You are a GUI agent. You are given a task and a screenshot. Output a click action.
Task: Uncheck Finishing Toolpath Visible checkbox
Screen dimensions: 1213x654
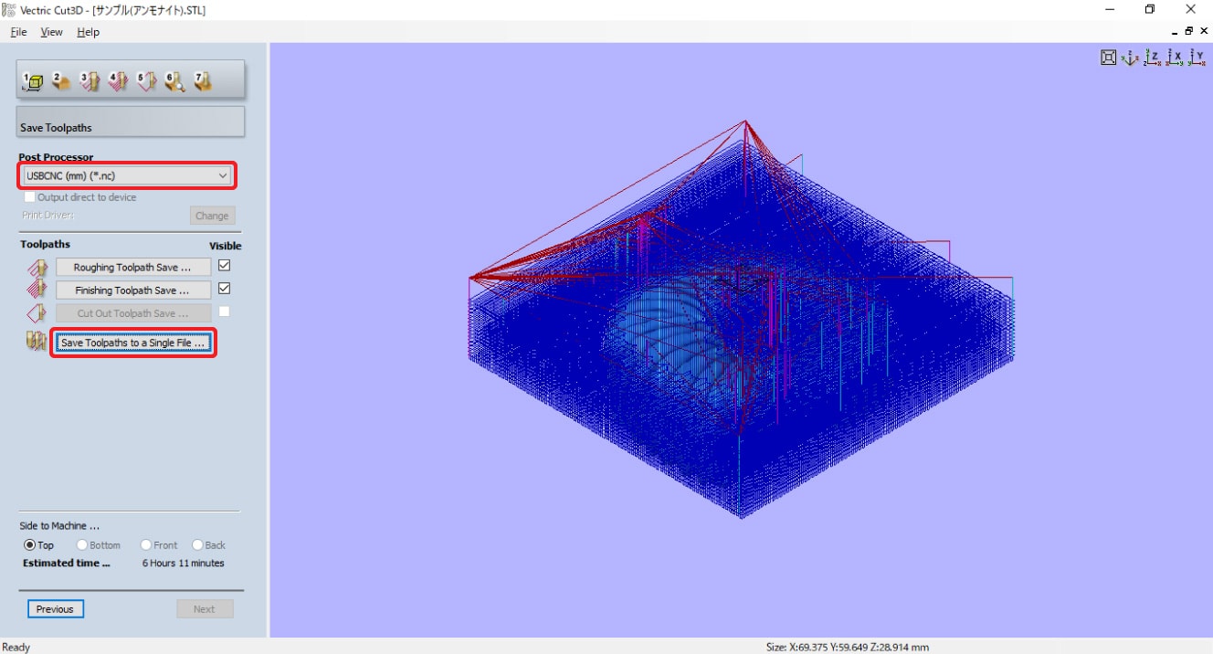[x=224, y=289]
